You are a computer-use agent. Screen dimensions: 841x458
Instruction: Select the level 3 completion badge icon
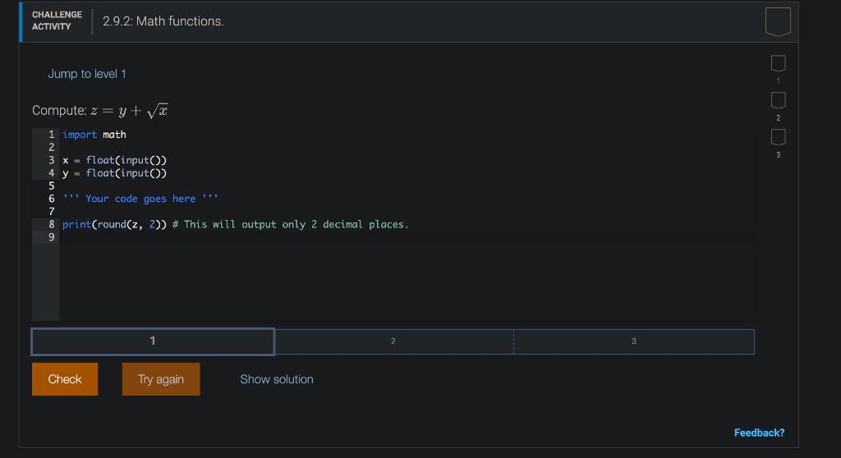[x=779, y=137]
